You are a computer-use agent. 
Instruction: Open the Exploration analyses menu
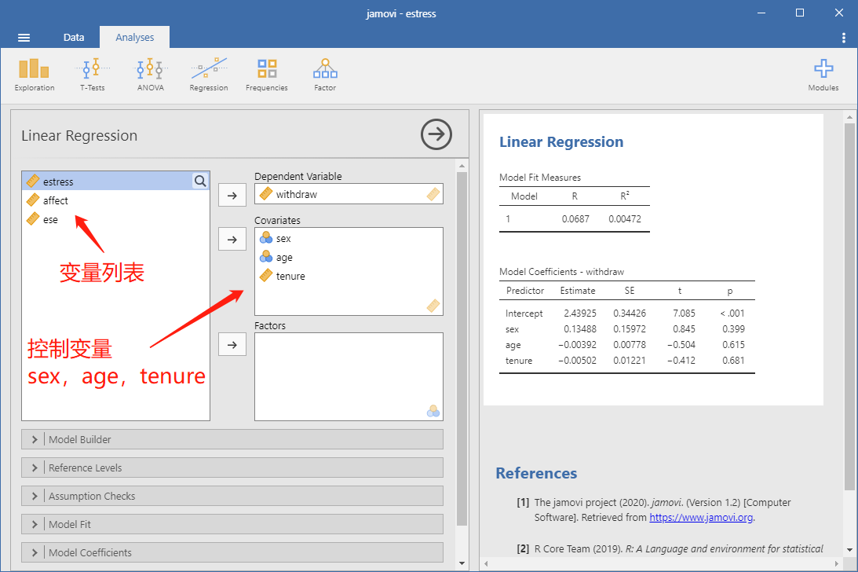pyautogui.click(x=34, y=75)
